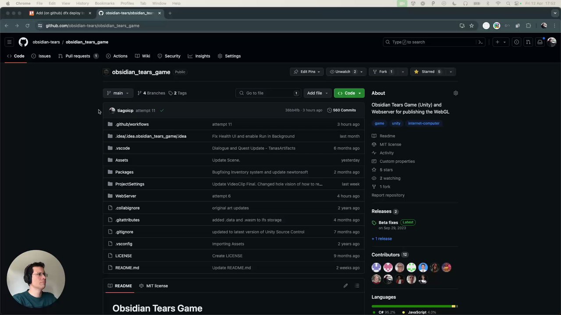
Task: Open the green Code dropdown button
Action: 349,93
